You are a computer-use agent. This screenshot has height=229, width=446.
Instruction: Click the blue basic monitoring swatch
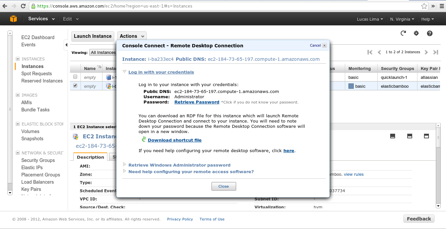pos(351,86)
